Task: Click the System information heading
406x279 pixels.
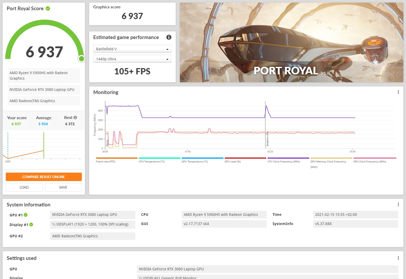Action: pos(29,205)
